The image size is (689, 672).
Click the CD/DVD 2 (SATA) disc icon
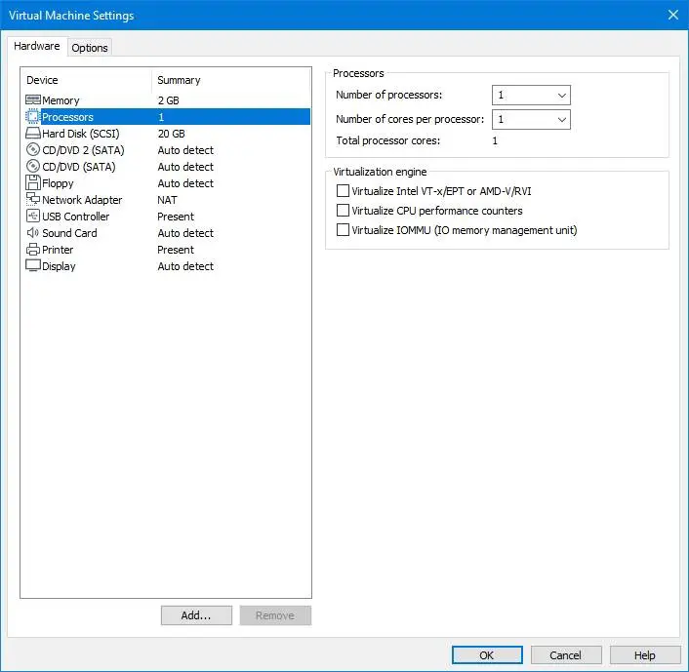(x=33, y=150)
